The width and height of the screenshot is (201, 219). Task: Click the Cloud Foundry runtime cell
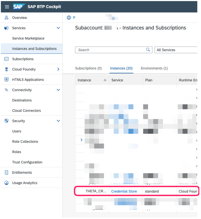point(188,191)
